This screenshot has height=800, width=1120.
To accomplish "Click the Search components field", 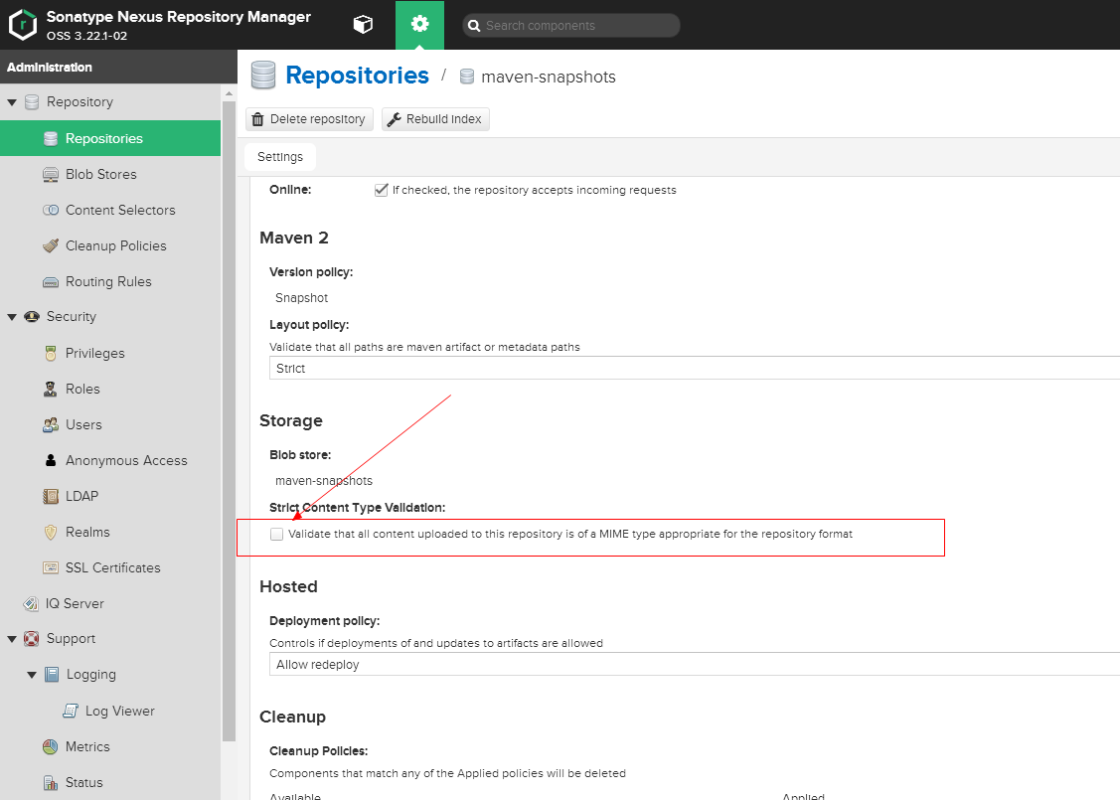I will pos(571,25).
